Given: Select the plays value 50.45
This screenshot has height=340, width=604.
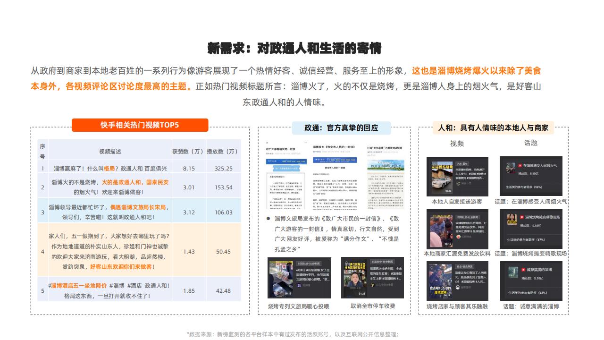Looking at the screenshot, I should click(224, 252).
